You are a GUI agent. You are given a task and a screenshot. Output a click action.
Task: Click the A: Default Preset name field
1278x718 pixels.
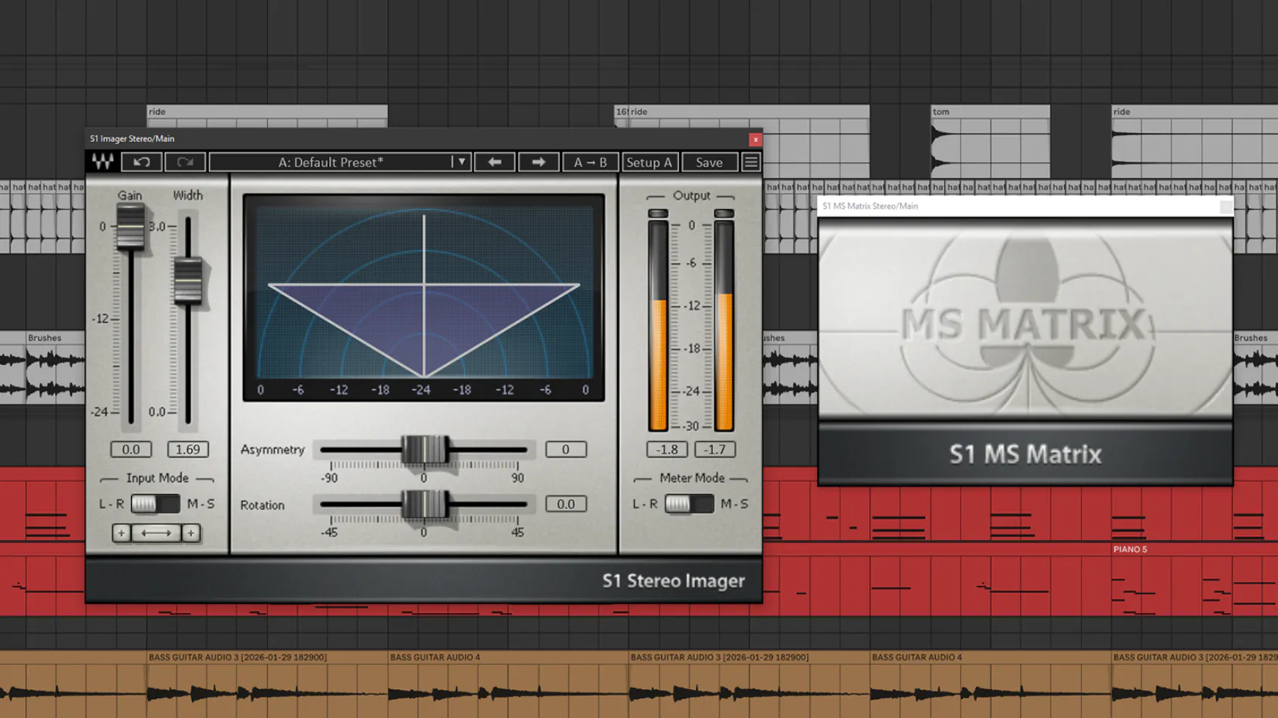tap(330, 162)
